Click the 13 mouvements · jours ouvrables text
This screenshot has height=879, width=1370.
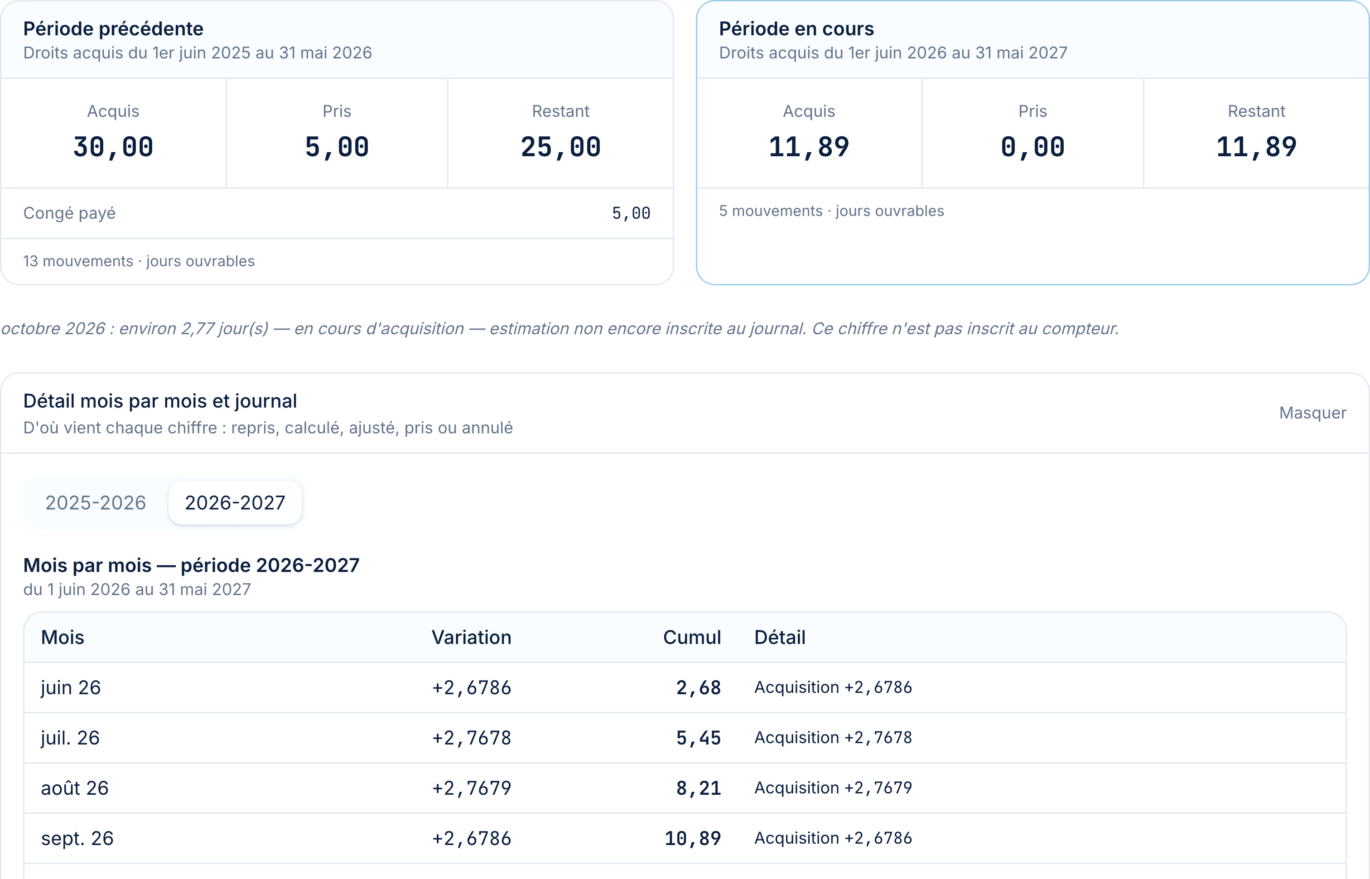(x=139, y=261)
